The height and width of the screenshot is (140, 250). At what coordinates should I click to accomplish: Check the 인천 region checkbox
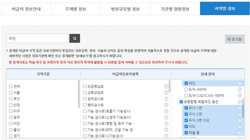[11, 105]
